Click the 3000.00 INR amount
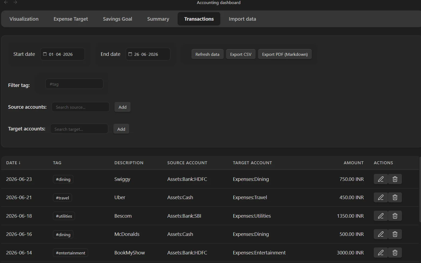 [350, 253]
